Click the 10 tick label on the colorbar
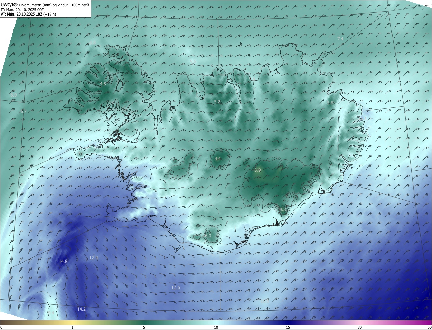The height and width of the screenshot is (330, 432). click(x=216, y=327)
